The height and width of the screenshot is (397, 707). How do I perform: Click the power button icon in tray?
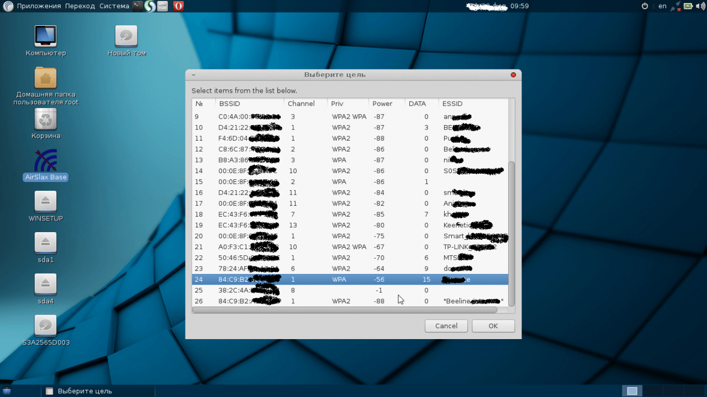645,6
